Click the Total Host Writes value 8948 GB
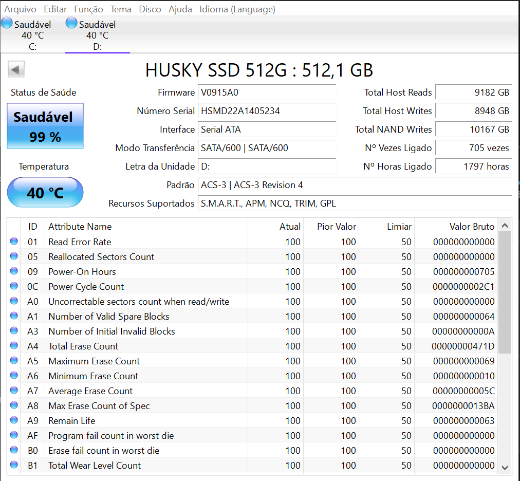The width and height of the screenshot is (520, 481). pyautogui.click(x=474, y=111)
